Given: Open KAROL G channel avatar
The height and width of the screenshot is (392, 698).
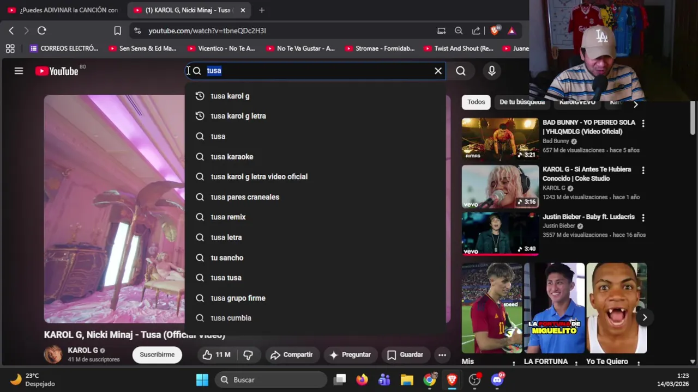Looking at the screenshot, I should pyautogui.click(x=53, y=354).
